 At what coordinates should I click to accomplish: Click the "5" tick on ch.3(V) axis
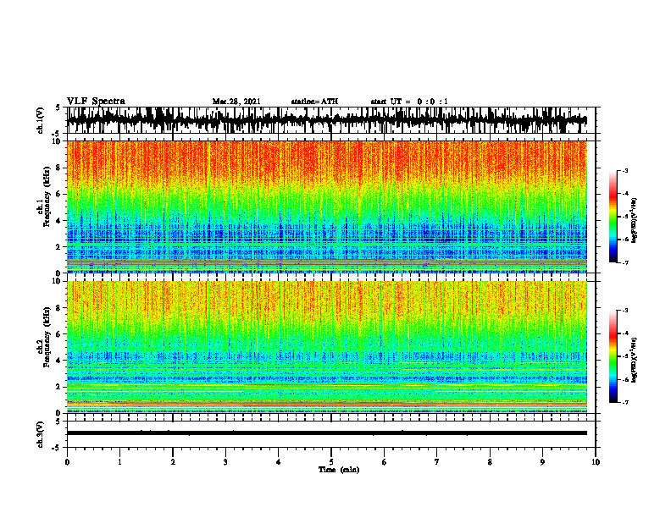58,422
